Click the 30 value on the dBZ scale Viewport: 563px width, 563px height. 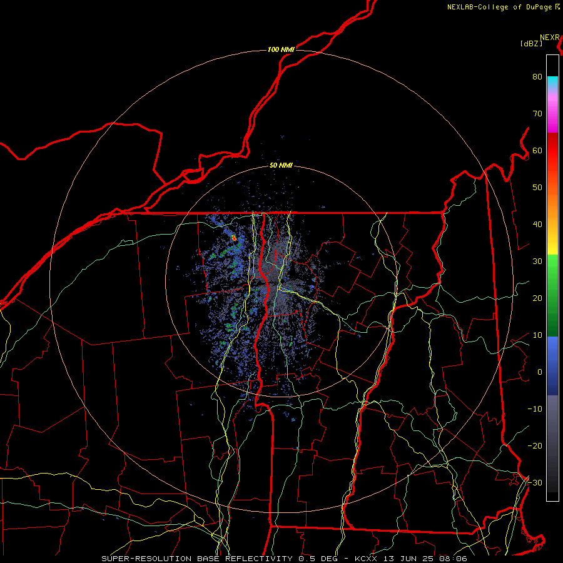point(537,261)
